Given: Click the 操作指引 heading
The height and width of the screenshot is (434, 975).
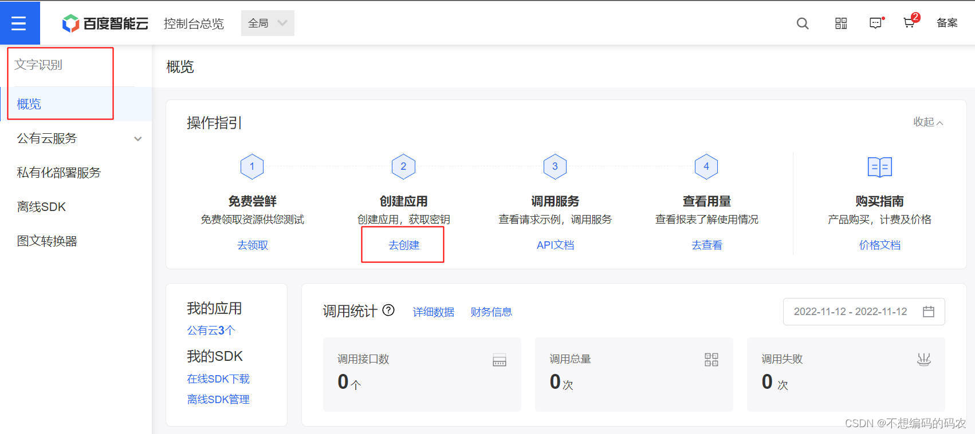Looking at the screenshot, I should coord(214,123).
